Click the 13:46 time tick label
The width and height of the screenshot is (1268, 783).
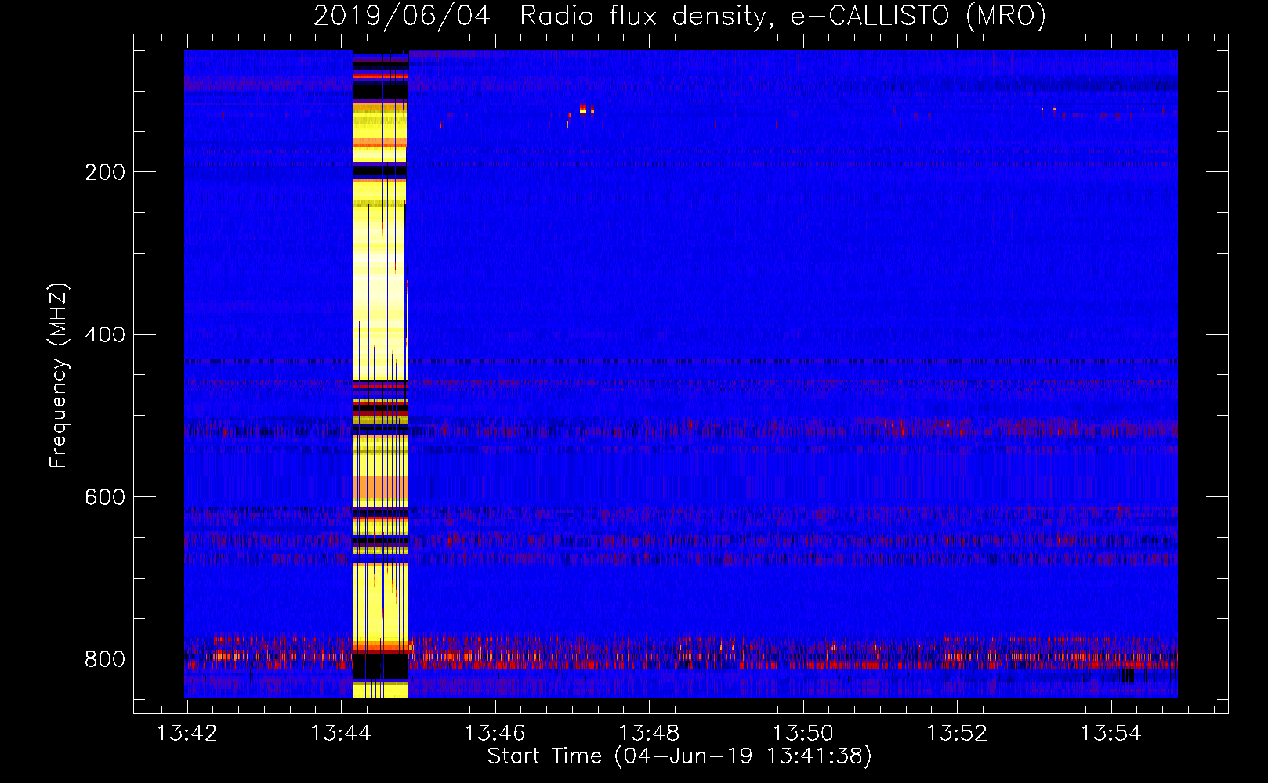tap(495, 734)
